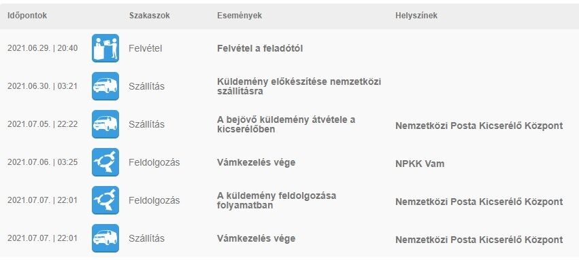Screen dimensions: 579x260
Task: Click the NPKK Vam location
Action: point(420,164)
